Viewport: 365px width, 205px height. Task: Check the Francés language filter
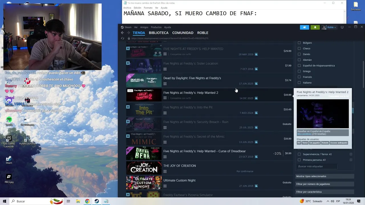pyautogui.click(x=299, y=77)
